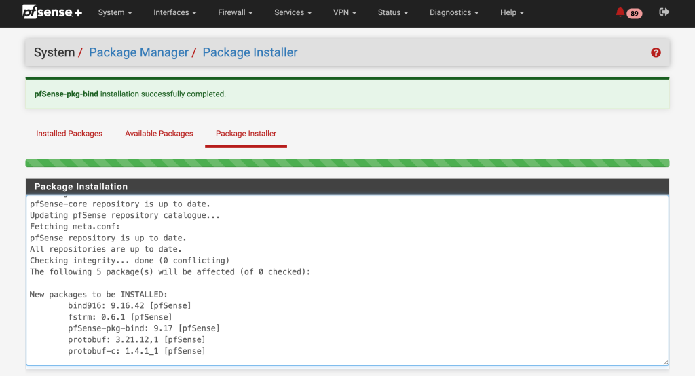Image resolution: width=695 pixels, height=376 pixels.
Task: Click the 'Checking integrity... done' log line
Action: click(x=130, y=260)
